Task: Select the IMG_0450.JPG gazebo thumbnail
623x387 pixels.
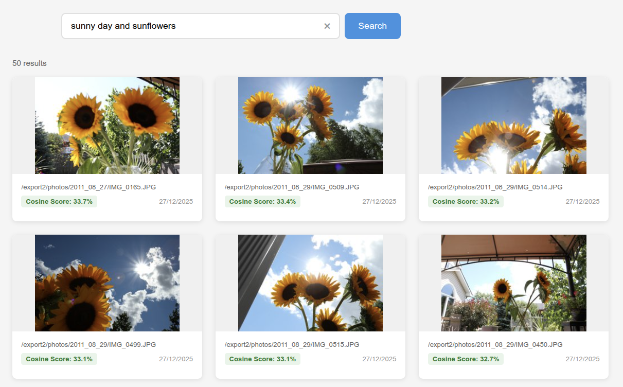Action: coord(513,283)
